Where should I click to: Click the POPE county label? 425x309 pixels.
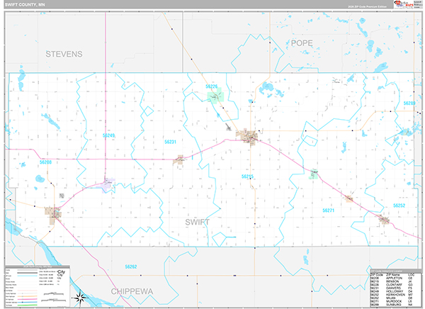tap(302, 43)
